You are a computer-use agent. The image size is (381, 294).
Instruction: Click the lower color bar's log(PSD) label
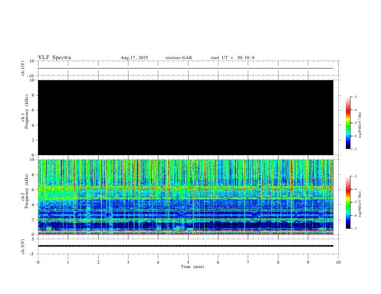point(360,205)
